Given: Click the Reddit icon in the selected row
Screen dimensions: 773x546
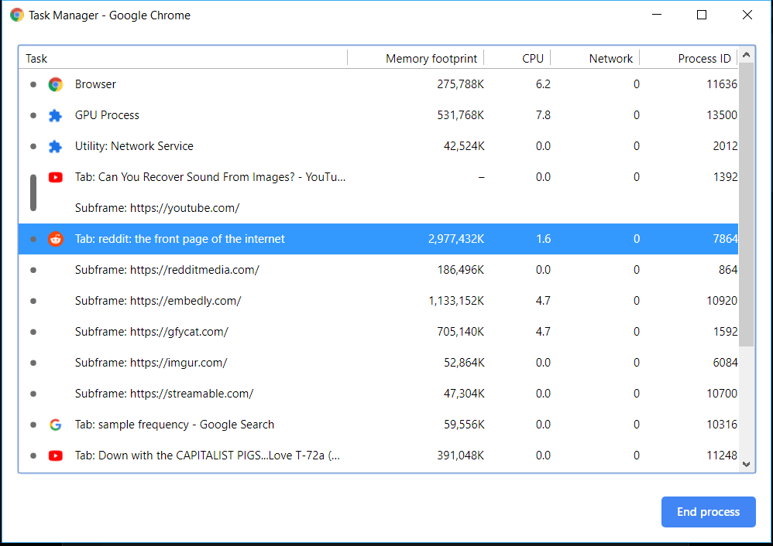Looking at the screenshot, I should click(55, 239).
